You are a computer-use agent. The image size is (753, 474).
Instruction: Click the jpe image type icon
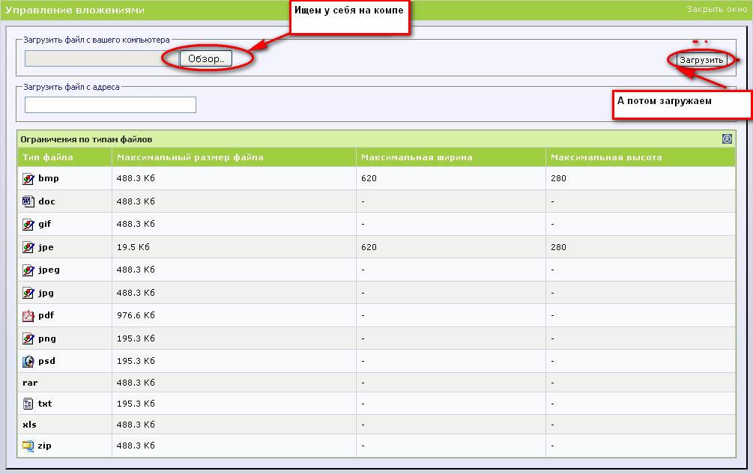pyautogui.click(x=28, y=247)
